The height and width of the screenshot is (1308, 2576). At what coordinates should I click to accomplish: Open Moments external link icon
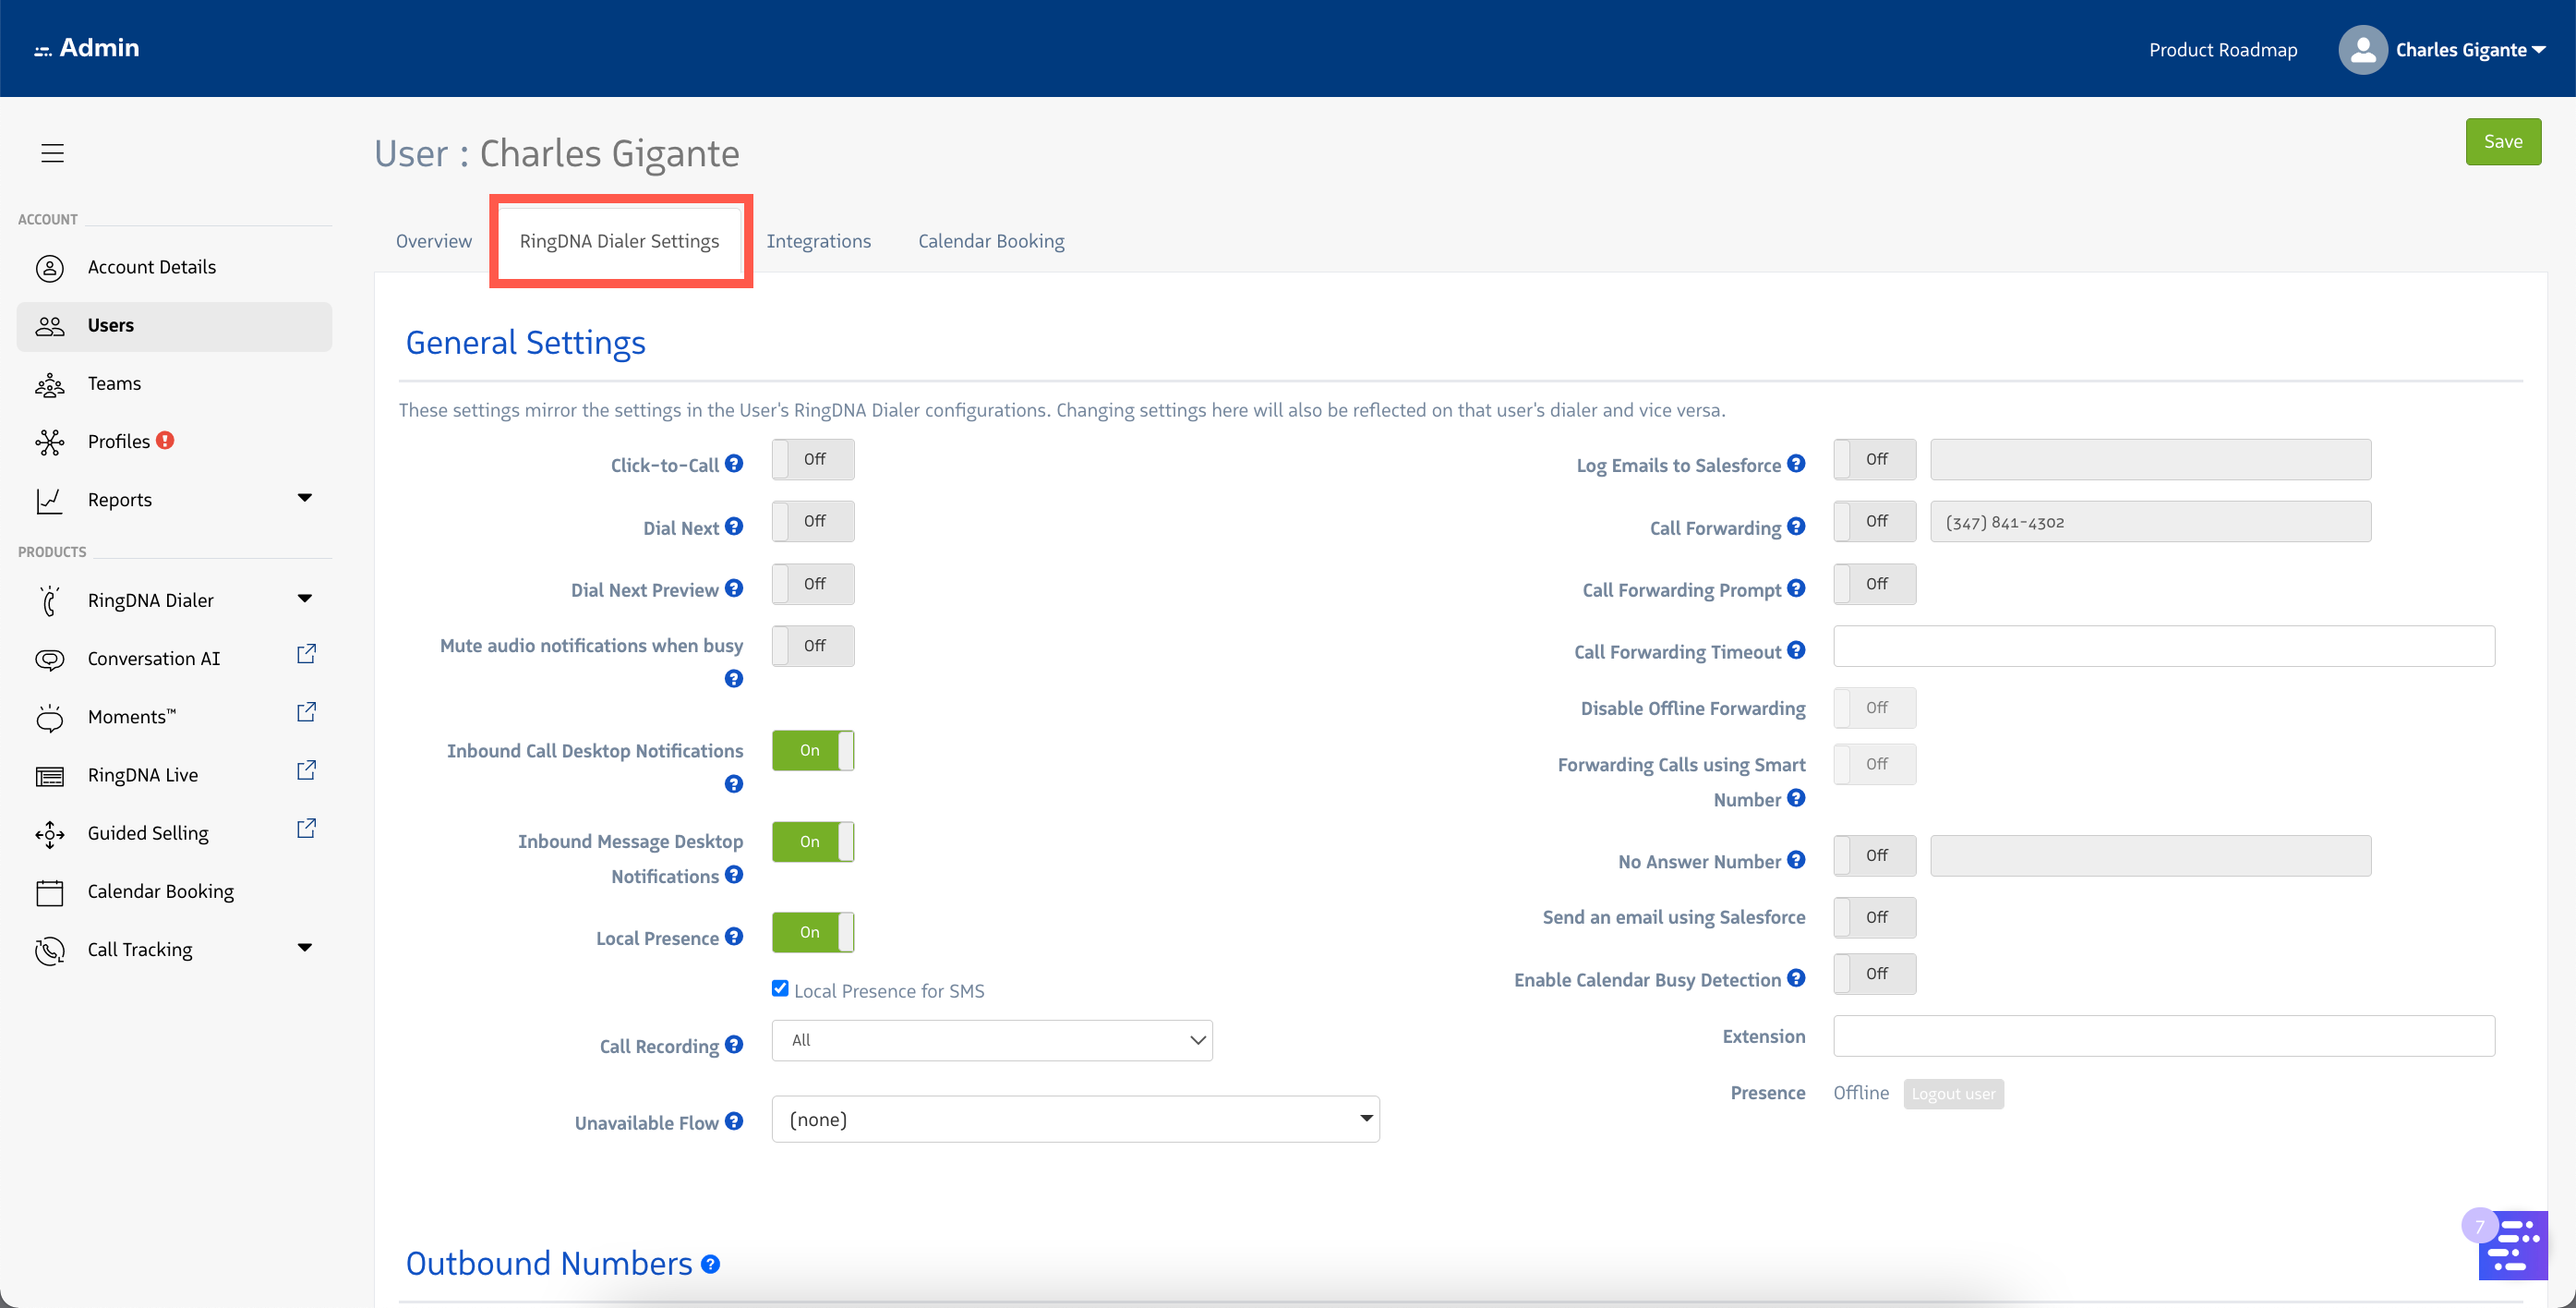[306, 712]
